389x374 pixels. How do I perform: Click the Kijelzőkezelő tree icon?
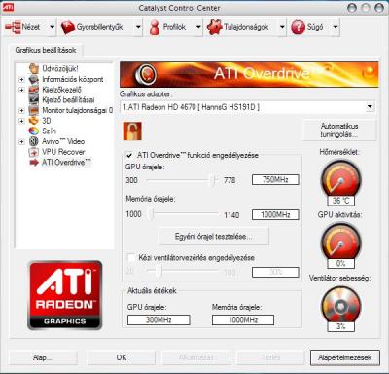point(34,90)
